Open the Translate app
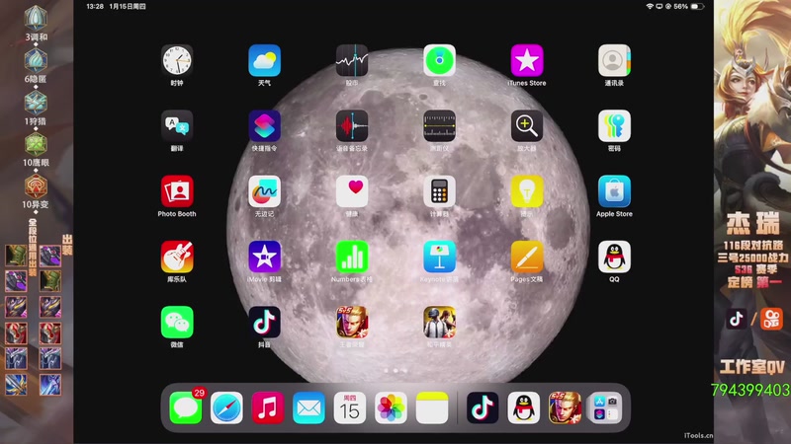The width and height of the screenshot is (791, 444). 177,126
